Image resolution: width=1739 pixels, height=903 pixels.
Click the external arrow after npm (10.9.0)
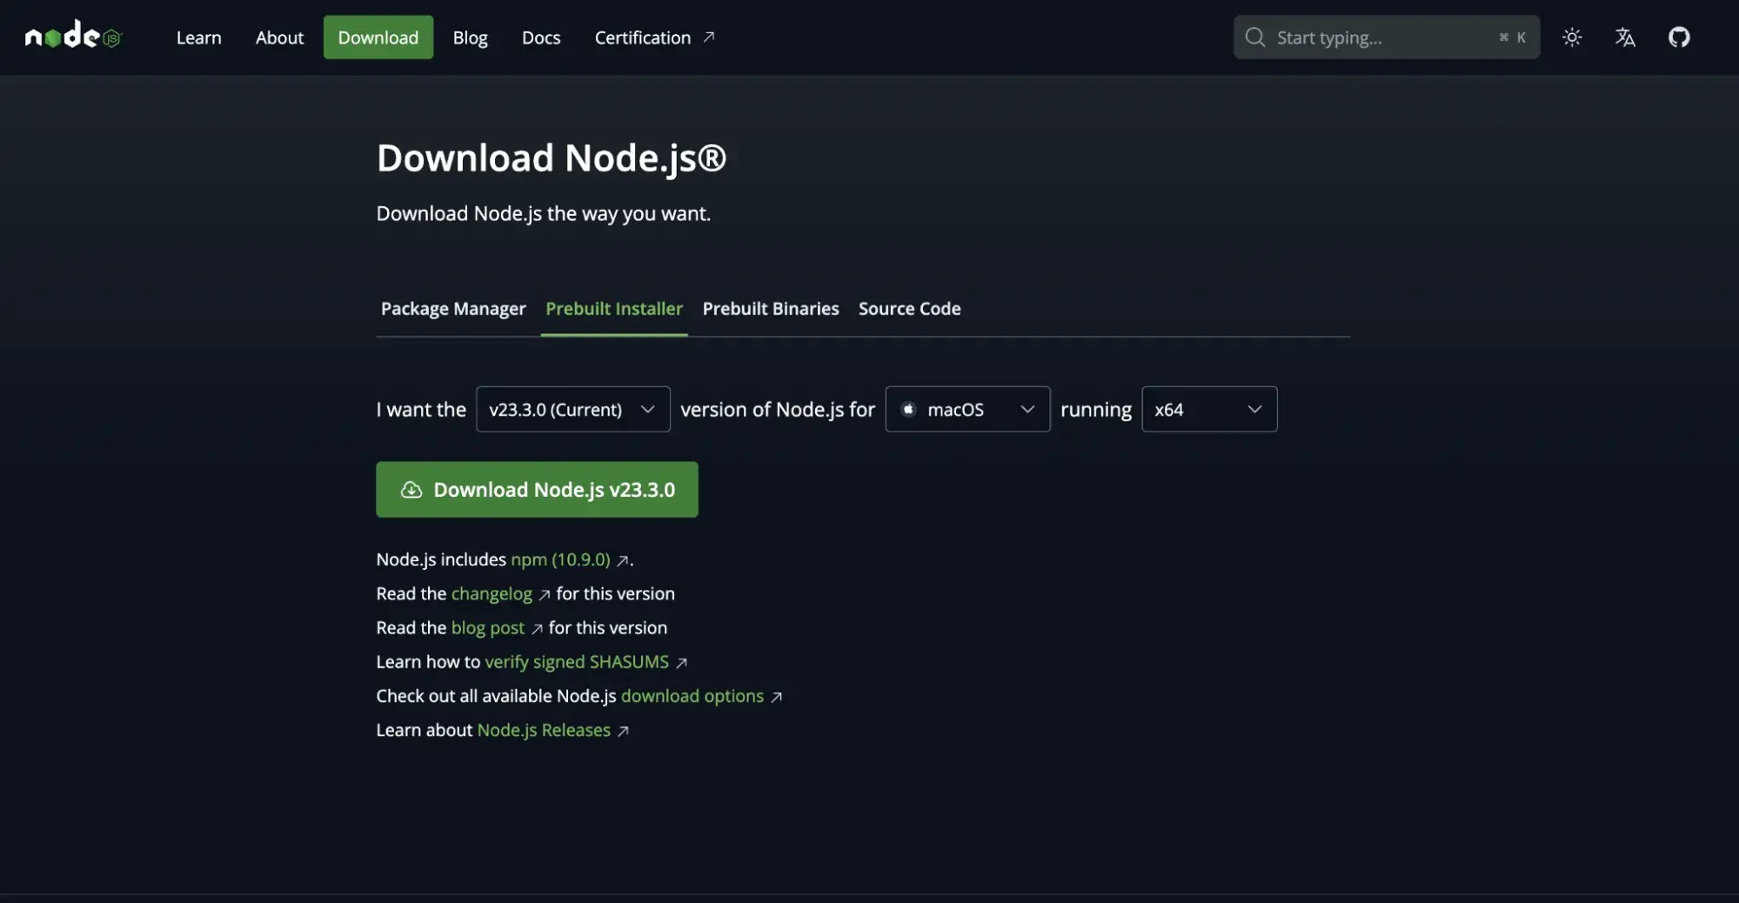coord(622,561)
